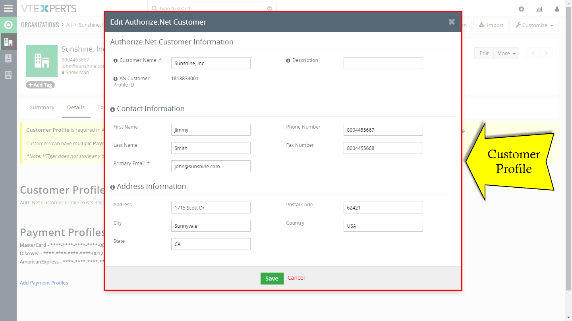
Task: Select the Details tab
Action: point(76,107)
